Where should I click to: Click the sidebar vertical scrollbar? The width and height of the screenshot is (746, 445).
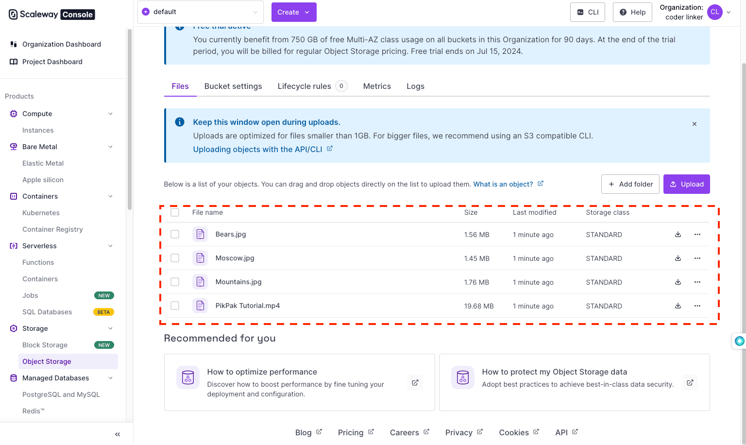pos(130,120)
